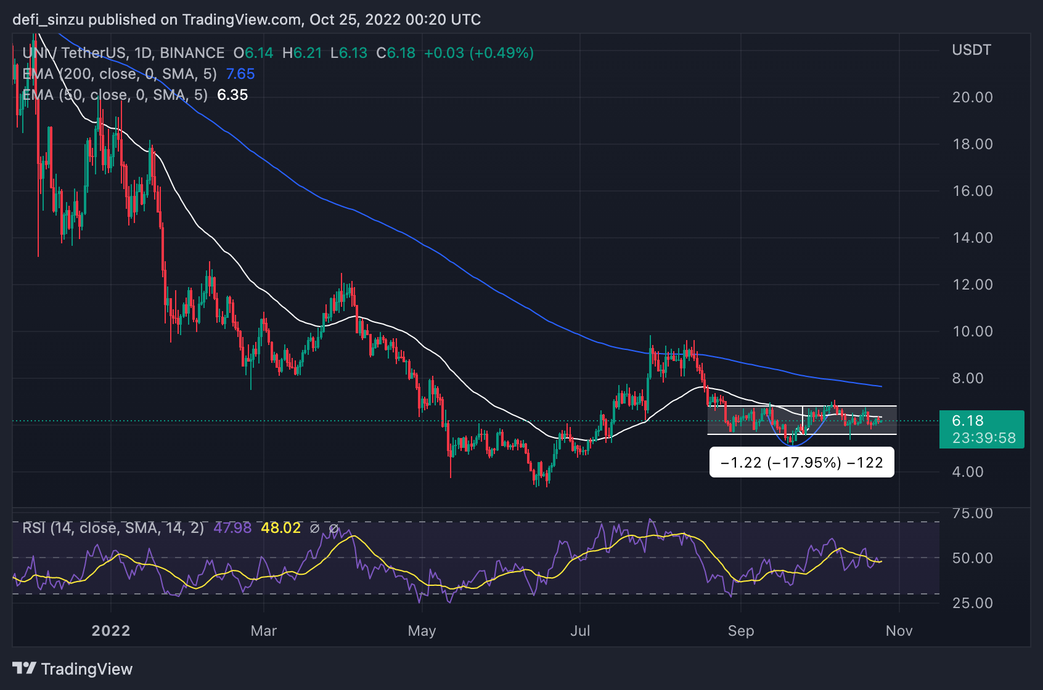Click the Jul label on time axis
The height and width of the screenshot is (690, 1043).
coord(580,631)
